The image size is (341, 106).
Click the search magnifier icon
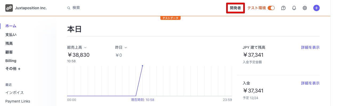(x=69, y=8)
